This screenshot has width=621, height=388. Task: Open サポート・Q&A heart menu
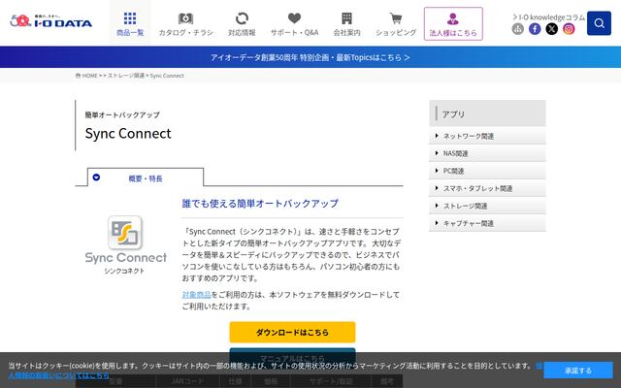coord(294,23)
